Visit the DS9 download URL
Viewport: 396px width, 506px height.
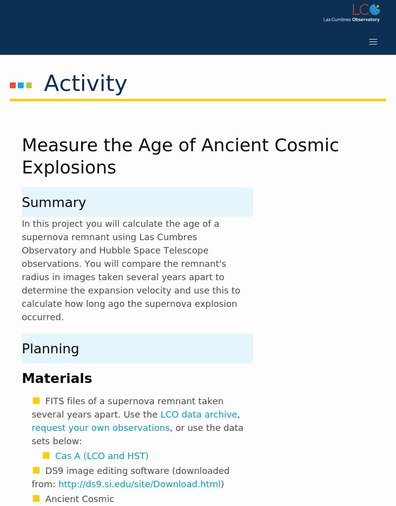pyautogui.click(x=140, y=484)
